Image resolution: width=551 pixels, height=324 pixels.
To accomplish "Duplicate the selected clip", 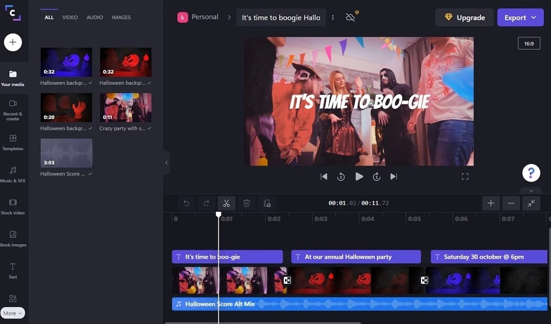I will 267,203.
